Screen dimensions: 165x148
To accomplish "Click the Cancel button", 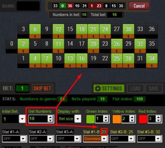I will [x=139, y=6].
